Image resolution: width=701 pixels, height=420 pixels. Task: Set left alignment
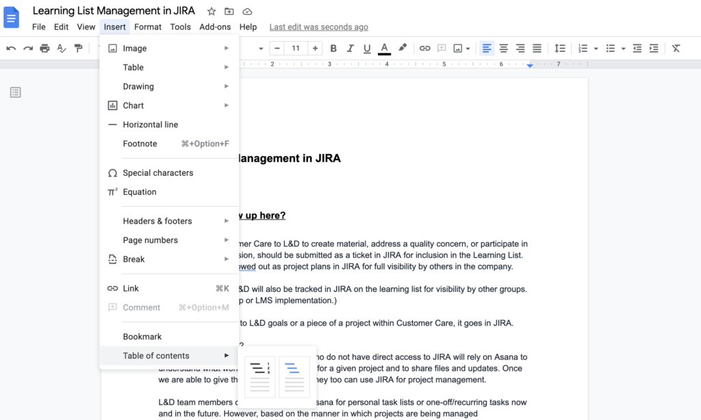(x=487, y=49)
